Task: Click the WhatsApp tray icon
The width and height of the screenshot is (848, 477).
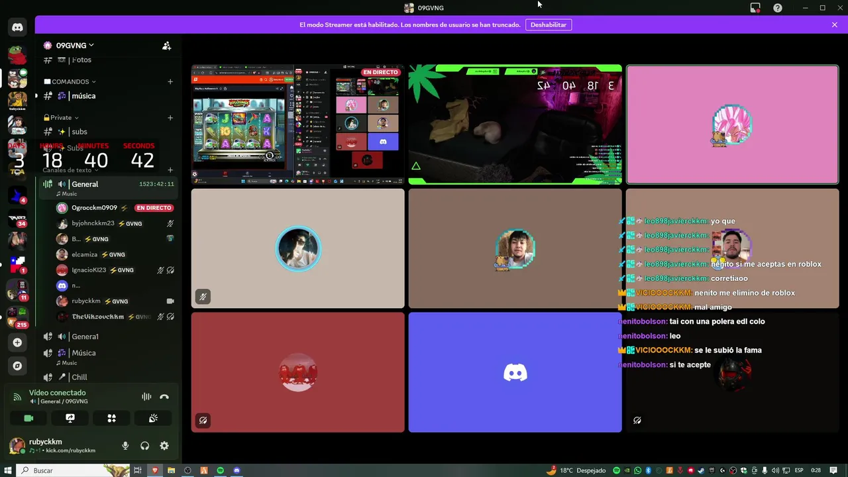Action: click(637, 470)
